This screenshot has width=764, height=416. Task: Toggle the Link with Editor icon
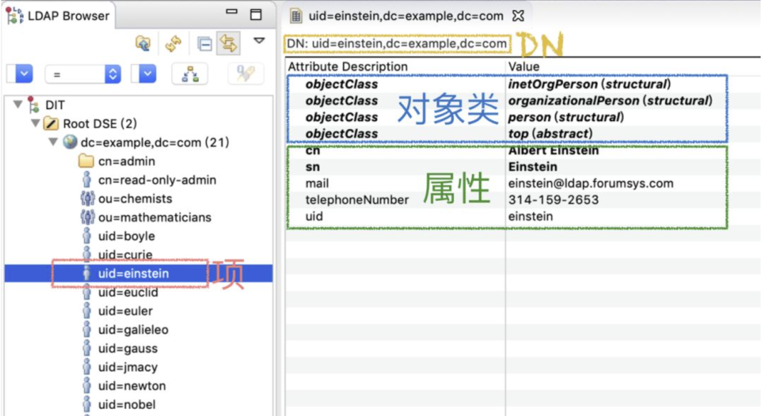(x=228, y=44)
